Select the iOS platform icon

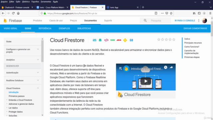(95, 40)
